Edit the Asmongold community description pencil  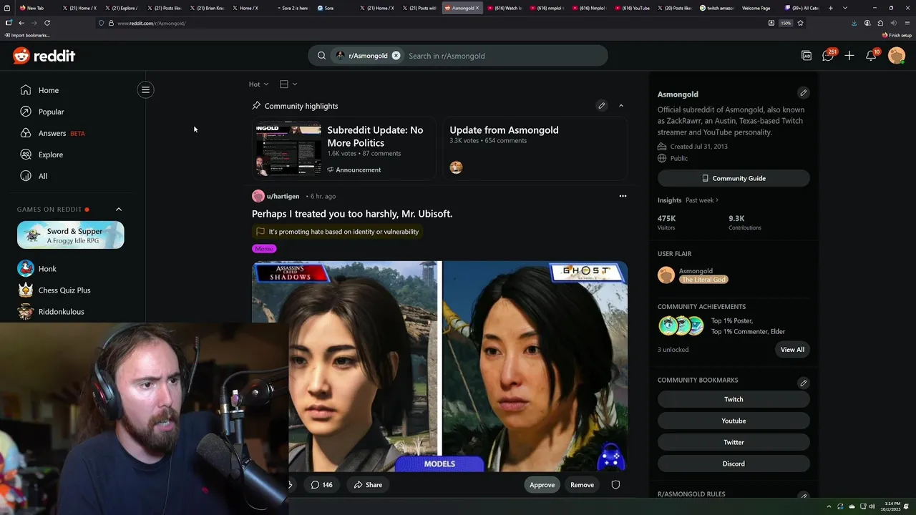[803, 93]
